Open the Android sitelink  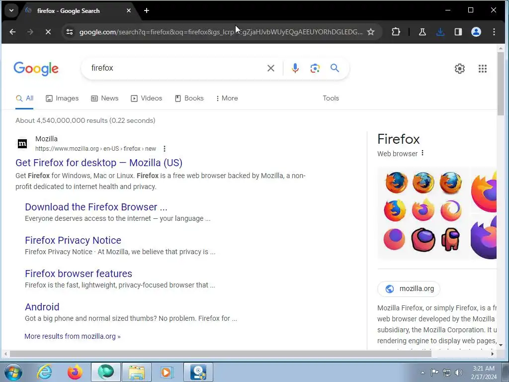tap(42, 307)
